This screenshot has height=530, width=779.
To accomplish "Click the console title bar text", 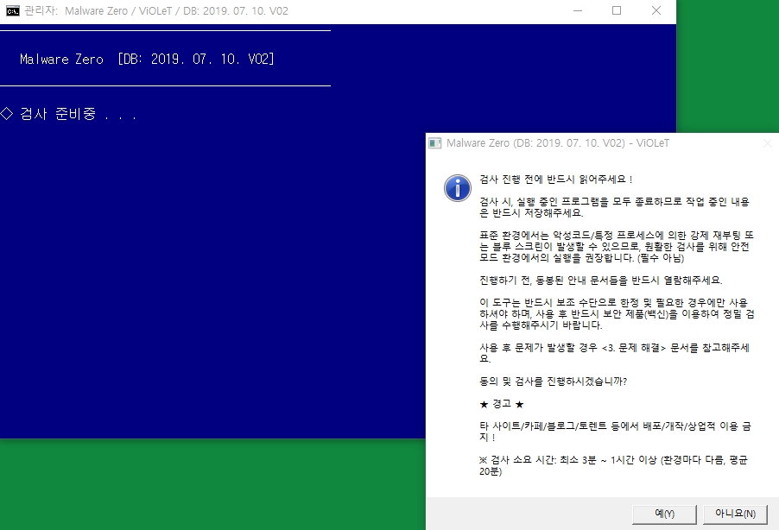I will (156, 11).
